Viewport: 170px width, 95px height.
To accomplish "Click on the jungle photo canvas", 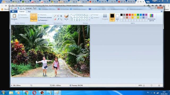I will [50, 51].
